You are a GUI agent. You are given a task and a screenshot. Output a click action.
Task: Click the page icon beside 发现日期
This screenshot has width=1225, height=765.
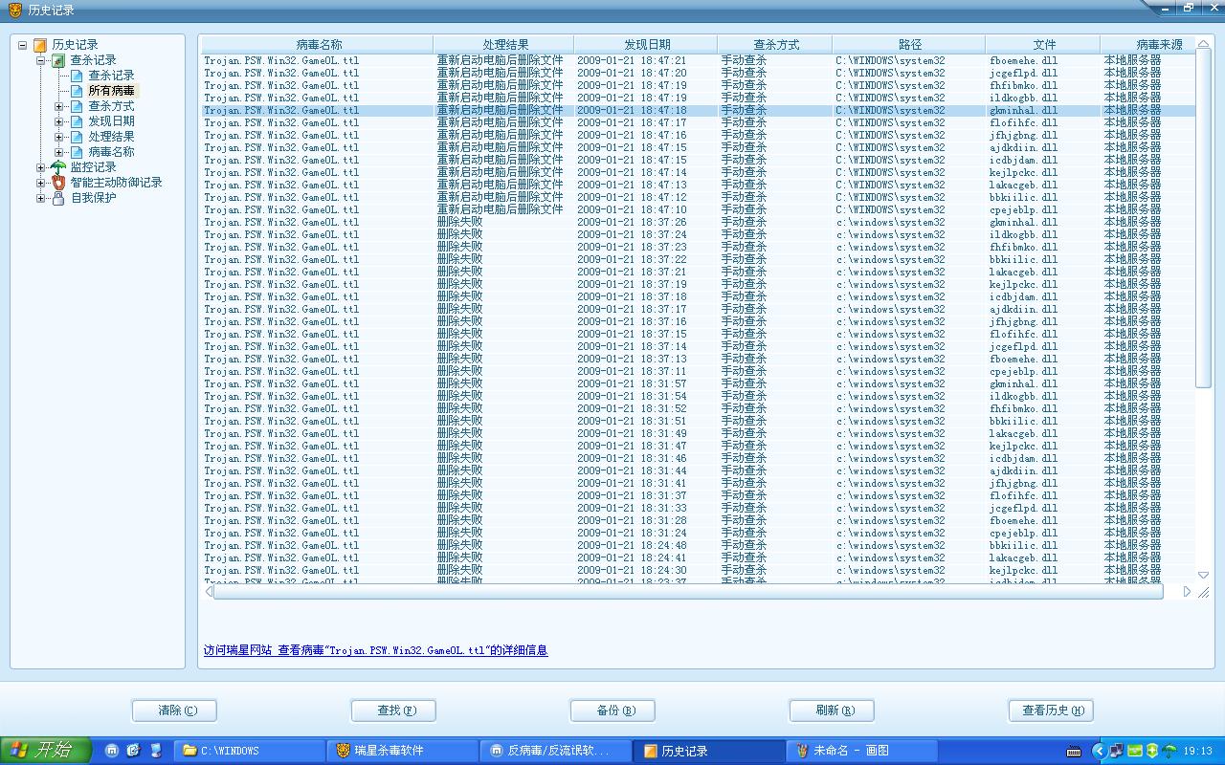(77, 121)
